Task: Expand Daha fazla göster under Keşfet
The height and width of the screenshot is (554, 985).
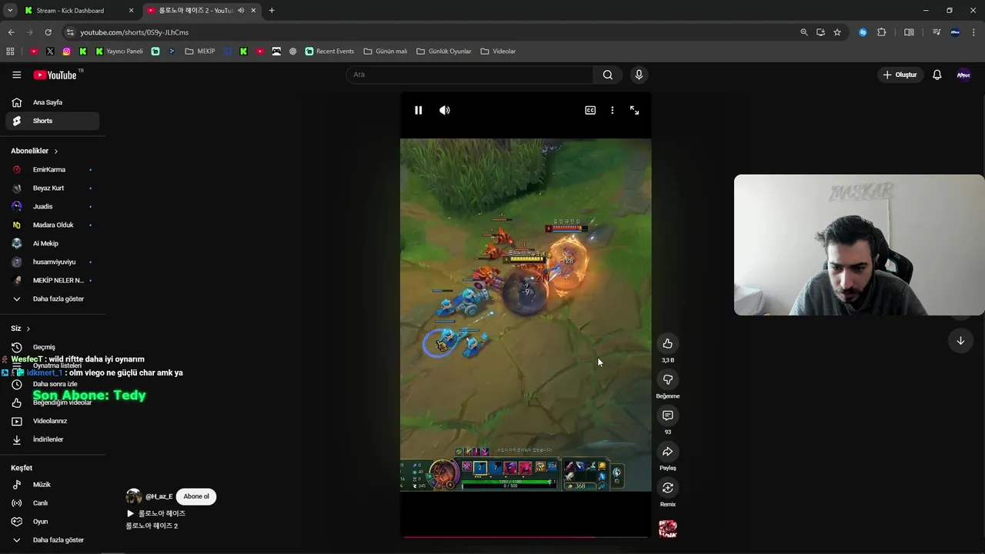Action: (52, 540)
